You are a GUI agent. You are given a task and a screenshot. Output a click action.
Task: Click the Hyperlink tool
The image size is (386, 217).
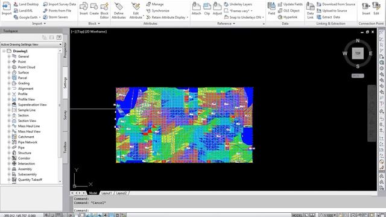288,17
